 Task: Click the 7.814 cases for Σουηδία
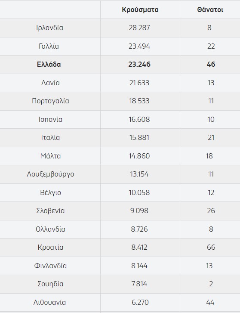[x=139, y=284]
